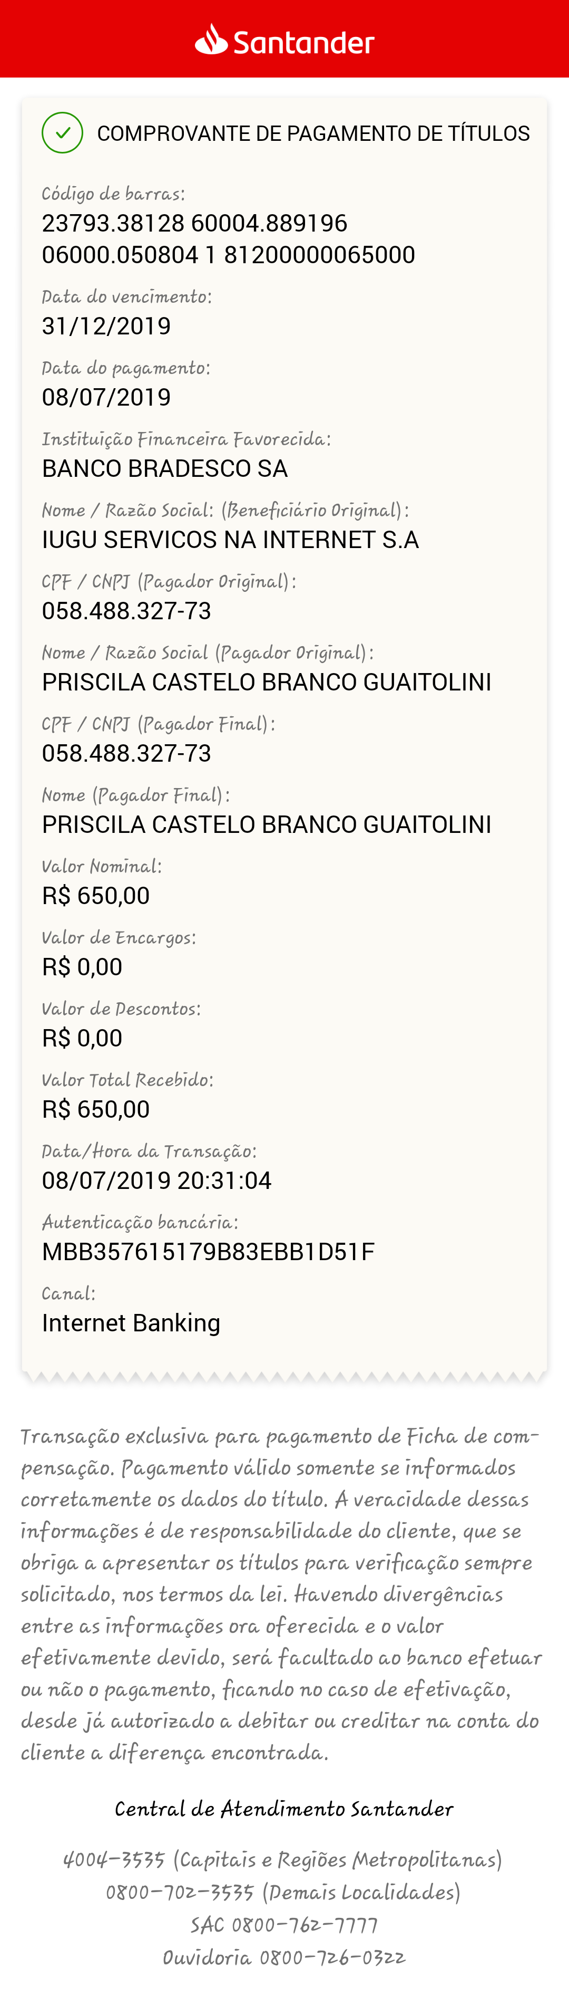Click the Pagador Original name value
Image resolution: width=569 pixels, height=2006 pixels.
click(x=267, y=682)
